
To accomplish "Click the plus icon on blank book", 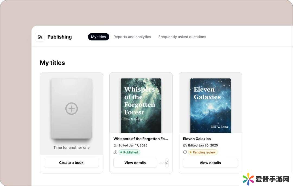I will 72,109.
